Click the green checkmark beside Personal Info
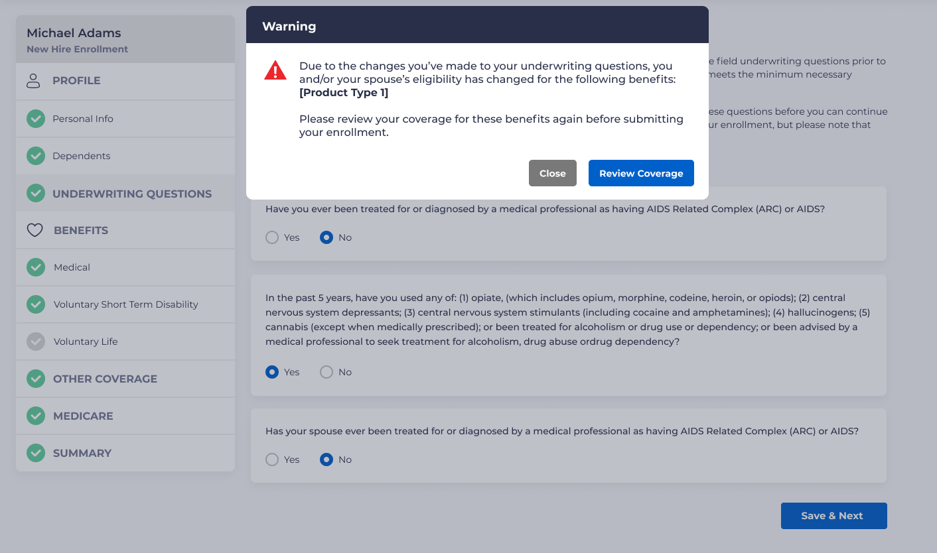The width and height of the screenshot is (937, 553). pos(36,119)
